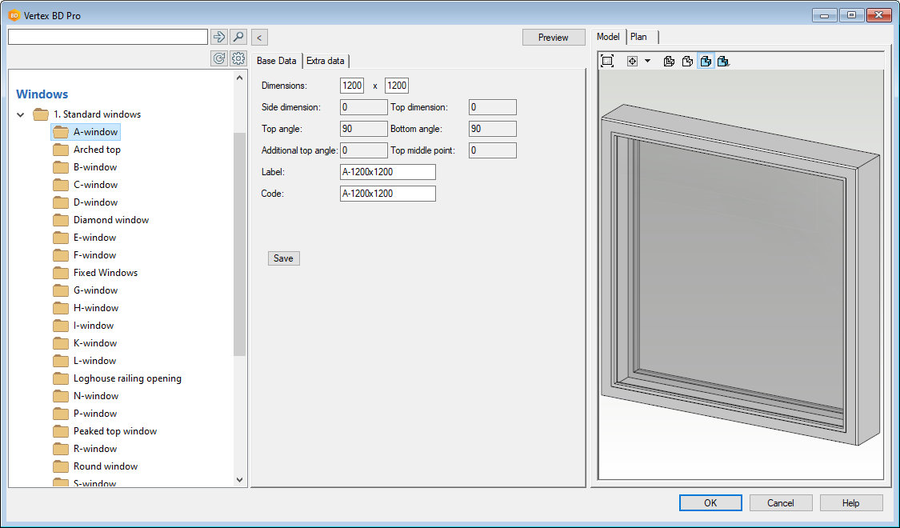Select the Diamond window folder
900x528 pixels.
110,220
